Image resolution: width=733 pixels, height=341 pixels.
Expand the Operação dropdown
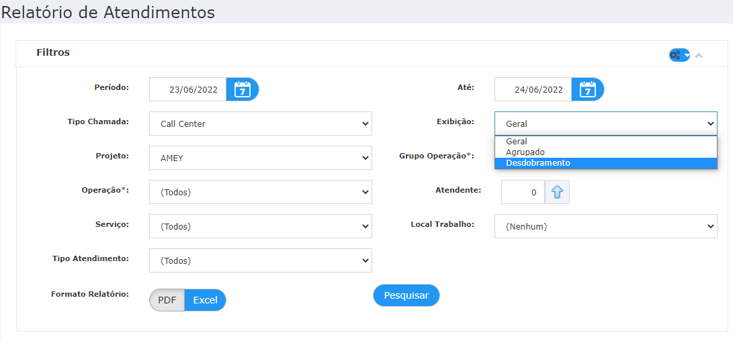tap(261, 192)
